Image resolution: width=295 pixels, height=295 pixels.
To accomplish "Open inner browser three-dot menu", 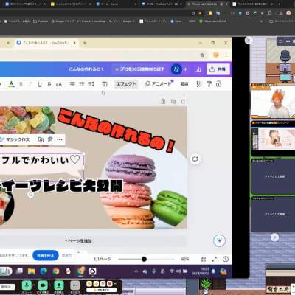I will point(226,55).
